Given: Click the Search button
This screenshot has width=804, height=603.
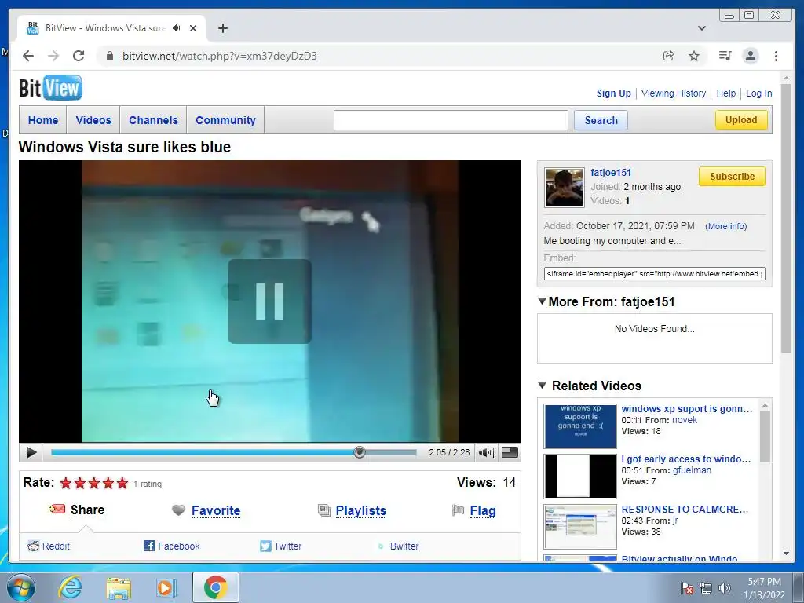Looking at the screenshot, I should pyautogui.click(x=601, y=120).
